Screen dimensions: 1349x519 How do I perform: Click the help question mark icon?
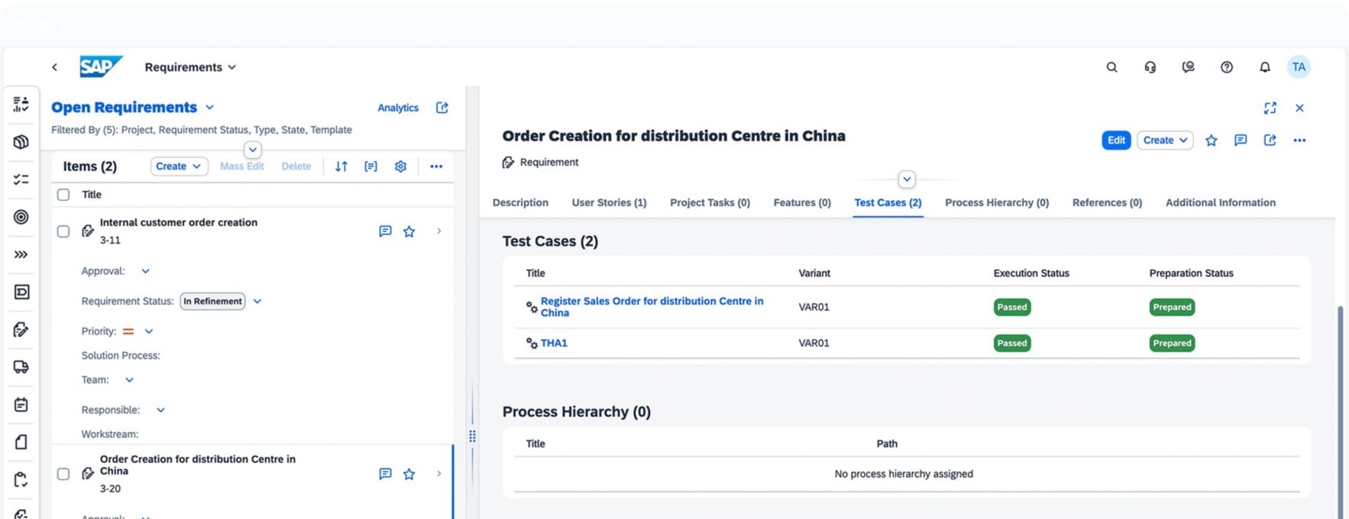[x=1226, y=67]
